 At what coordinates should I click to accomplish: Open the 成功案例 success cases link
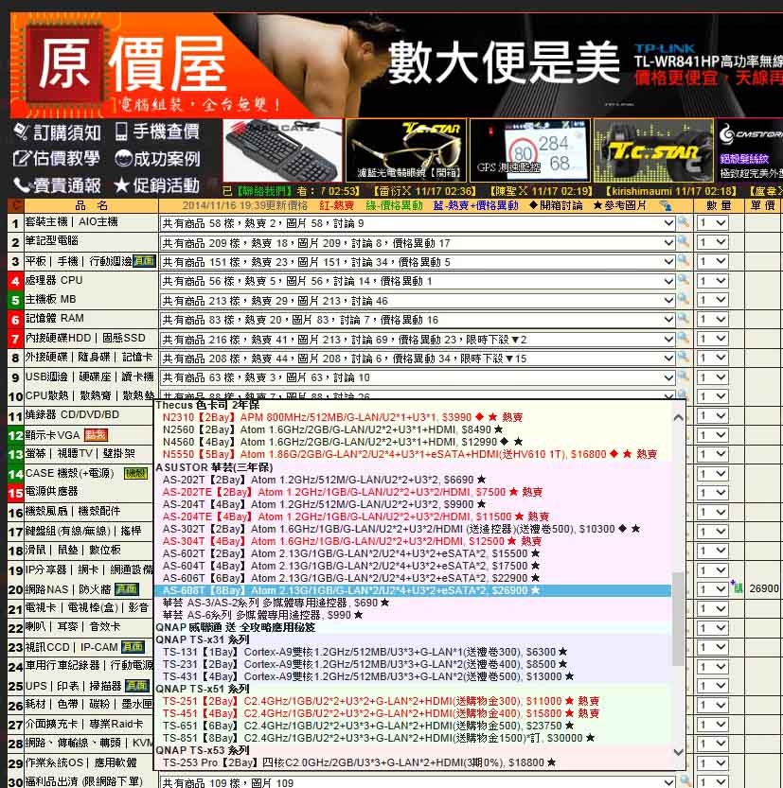coord(157,159)
